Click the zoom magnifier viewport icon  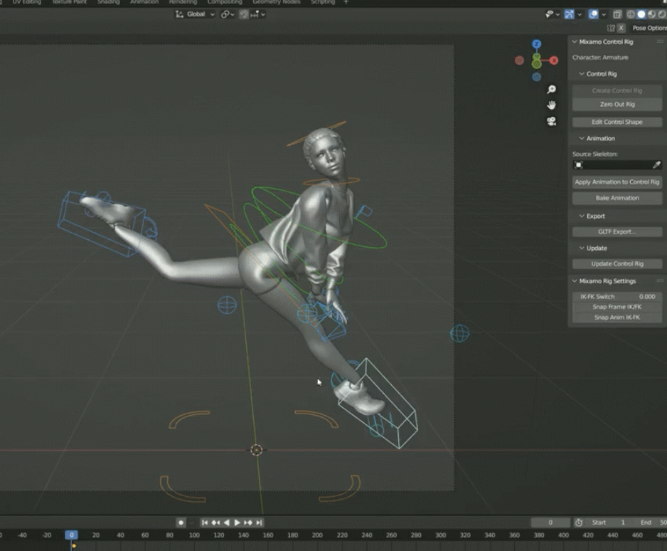(551, 90)
